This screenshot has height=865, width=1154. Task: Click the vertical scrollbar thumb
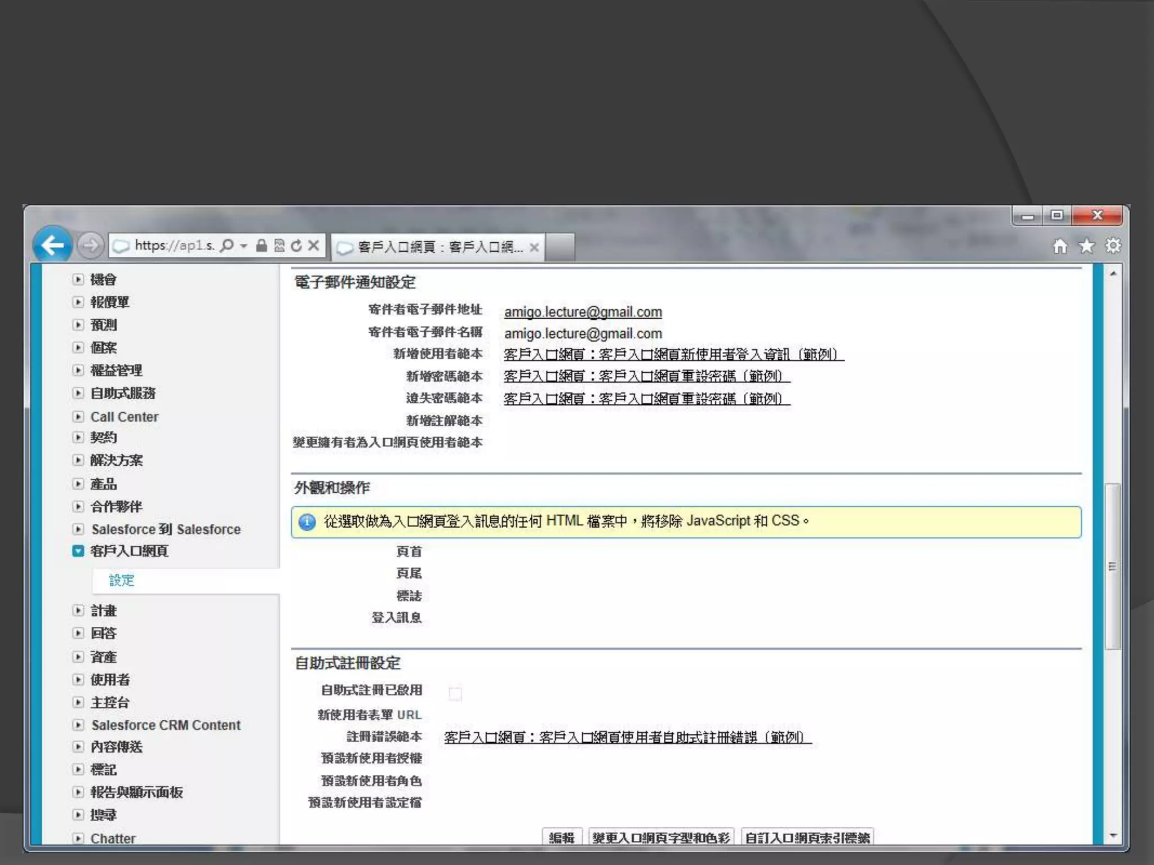click(x=1112, y=566)
